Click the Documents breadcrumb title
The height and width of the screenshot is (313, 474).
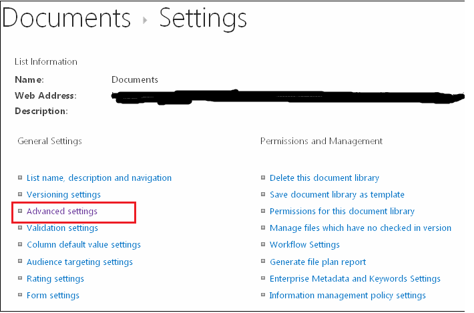[66, 18]
